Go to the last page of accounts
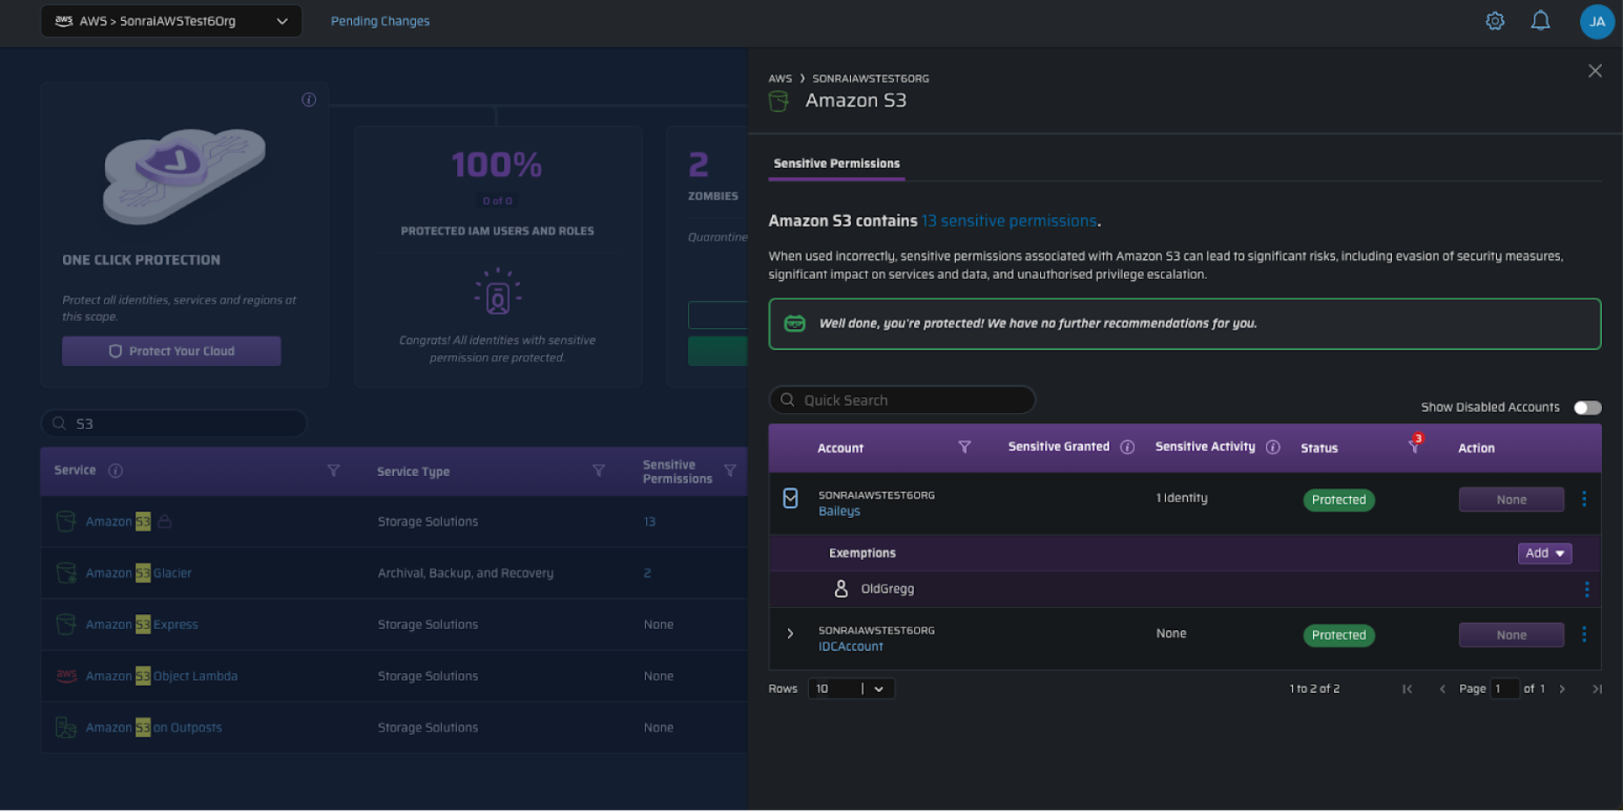The width and height of the screenshot is (1623, 812). coord(1597,689)
